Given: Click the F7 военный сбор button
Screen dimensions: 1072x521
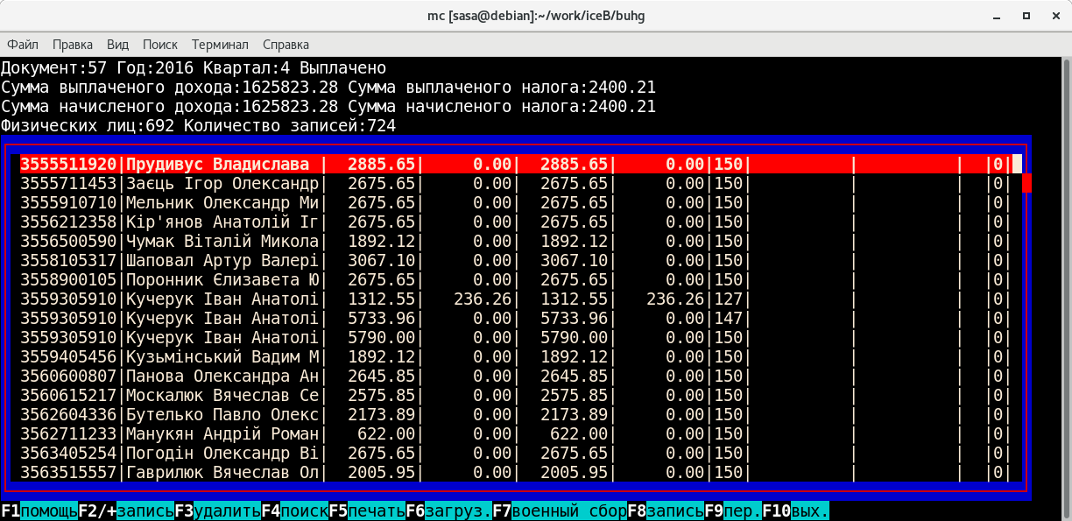Looking at the screenshot, I should 560,510.
